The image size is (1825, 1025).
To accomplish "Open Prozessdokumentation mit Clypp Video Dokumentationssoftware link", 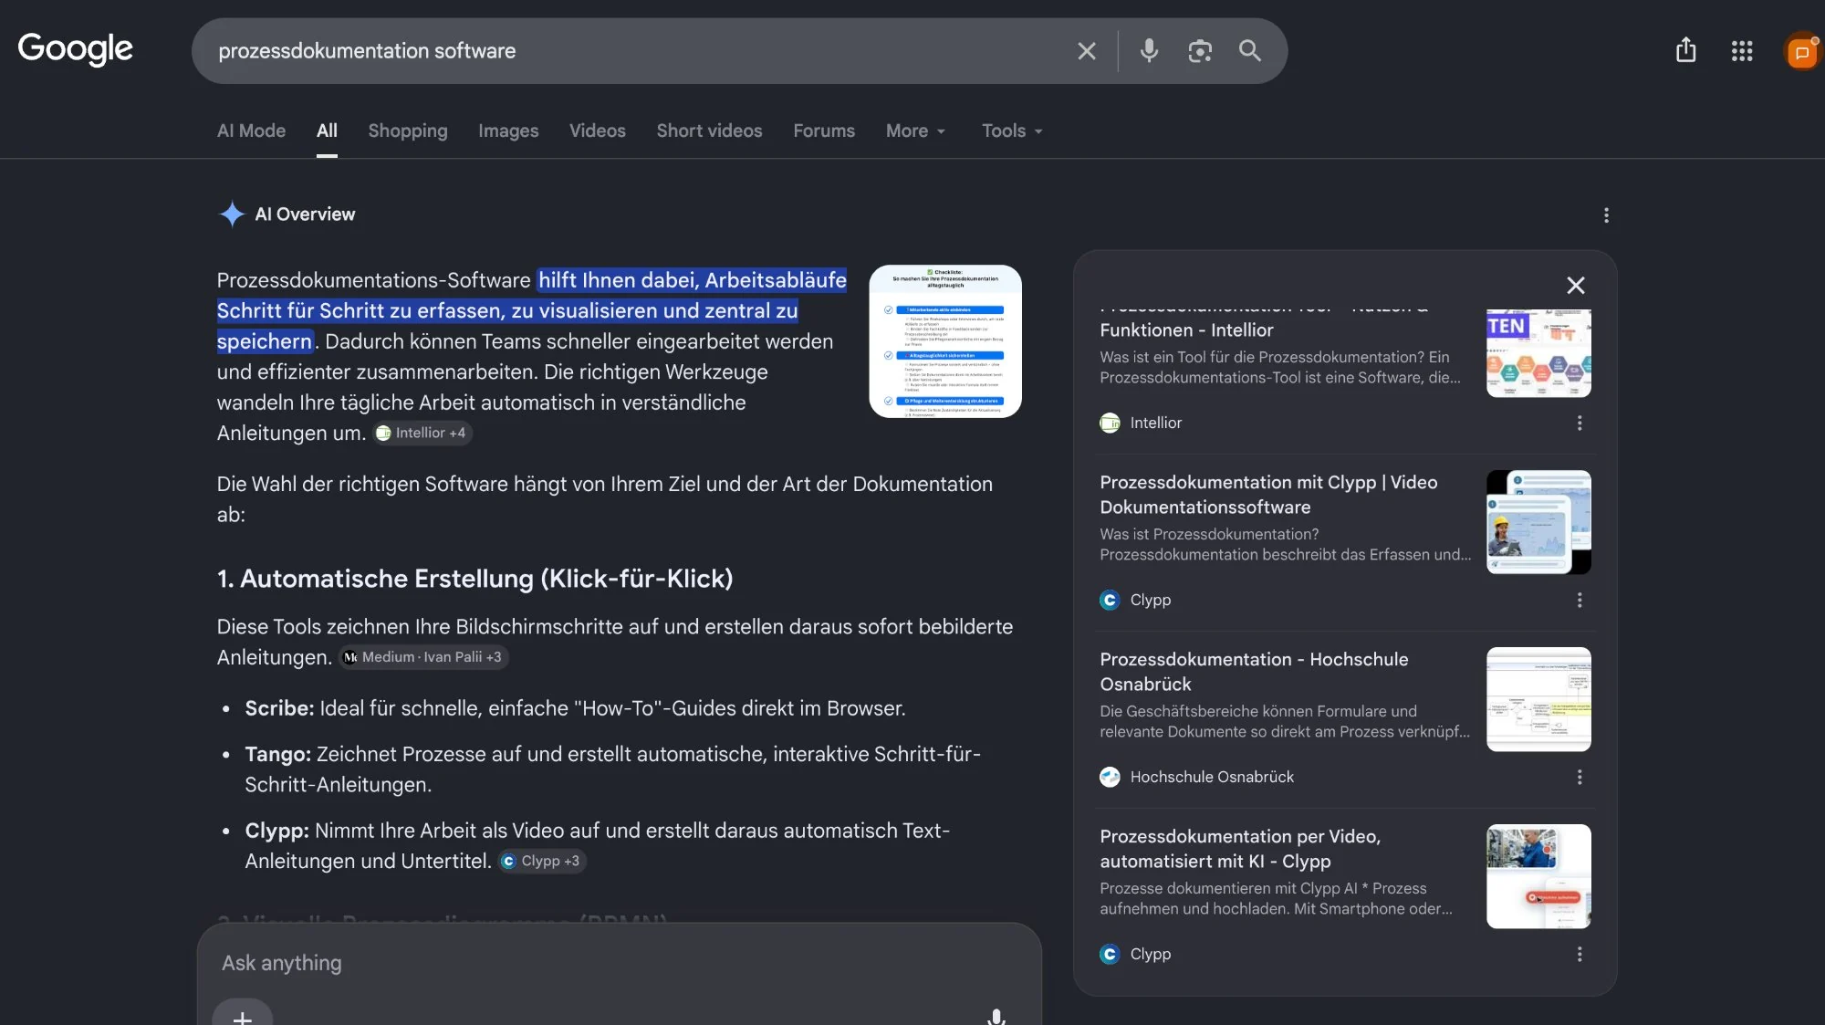I will pyautogui.click(x=1268, y=495).
